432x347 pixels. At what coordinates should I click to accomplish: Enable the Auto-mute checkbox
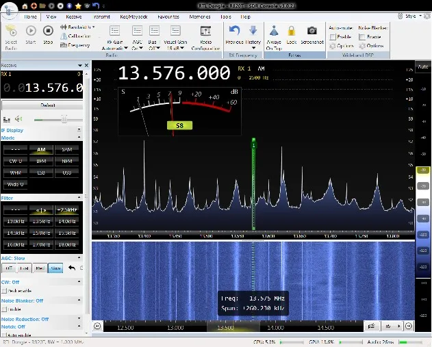point(332,36)
